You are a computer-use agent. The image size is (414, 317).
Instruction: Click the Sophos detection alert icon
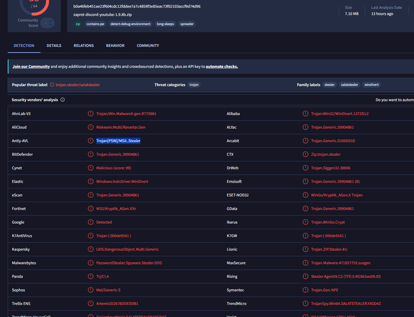pos(90,290)
